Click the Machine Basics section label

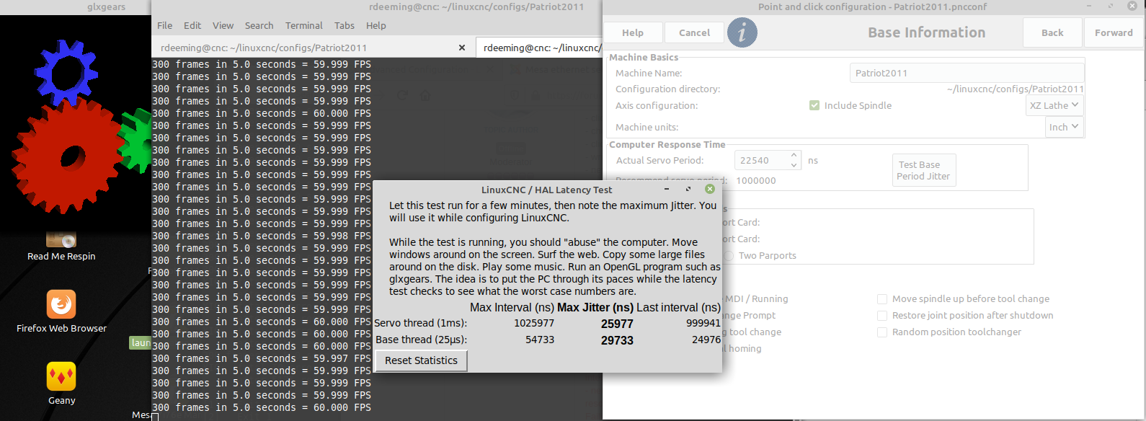pos(644,57)
